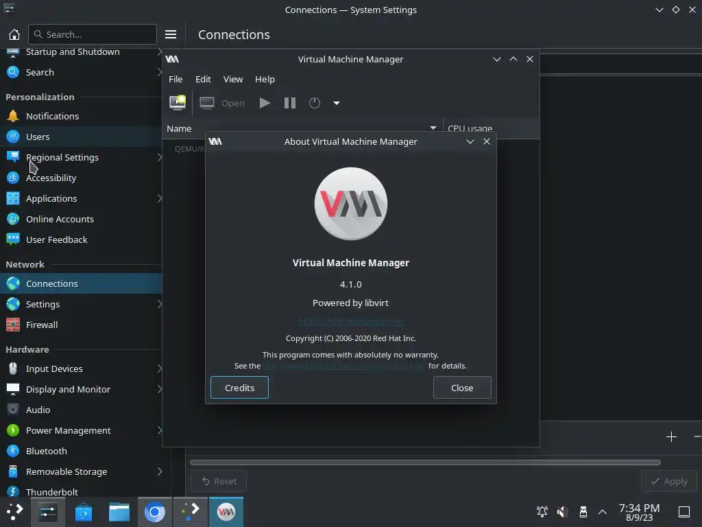Viewport: 702px width, 527px height.
Task: Open the shutdown options dropdown arrow
Action: coord(336,103)
